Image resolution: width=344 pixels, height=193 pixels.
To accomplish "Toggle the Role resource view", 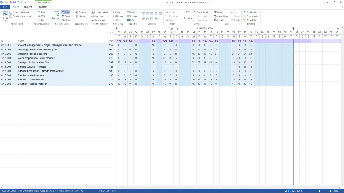I will coord(66,12).
